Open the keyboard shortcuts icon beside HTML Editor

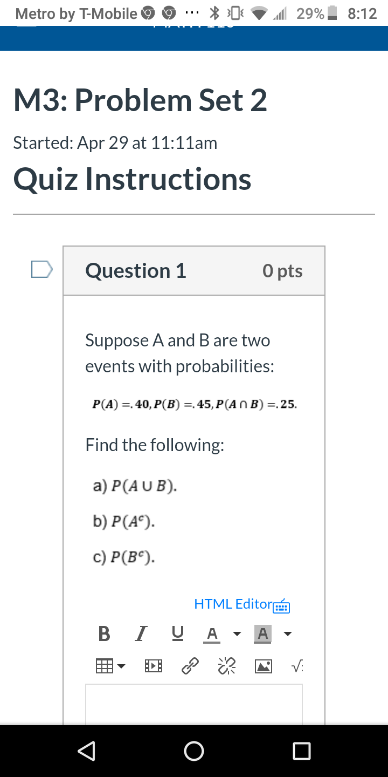click(x=281, y=606)
